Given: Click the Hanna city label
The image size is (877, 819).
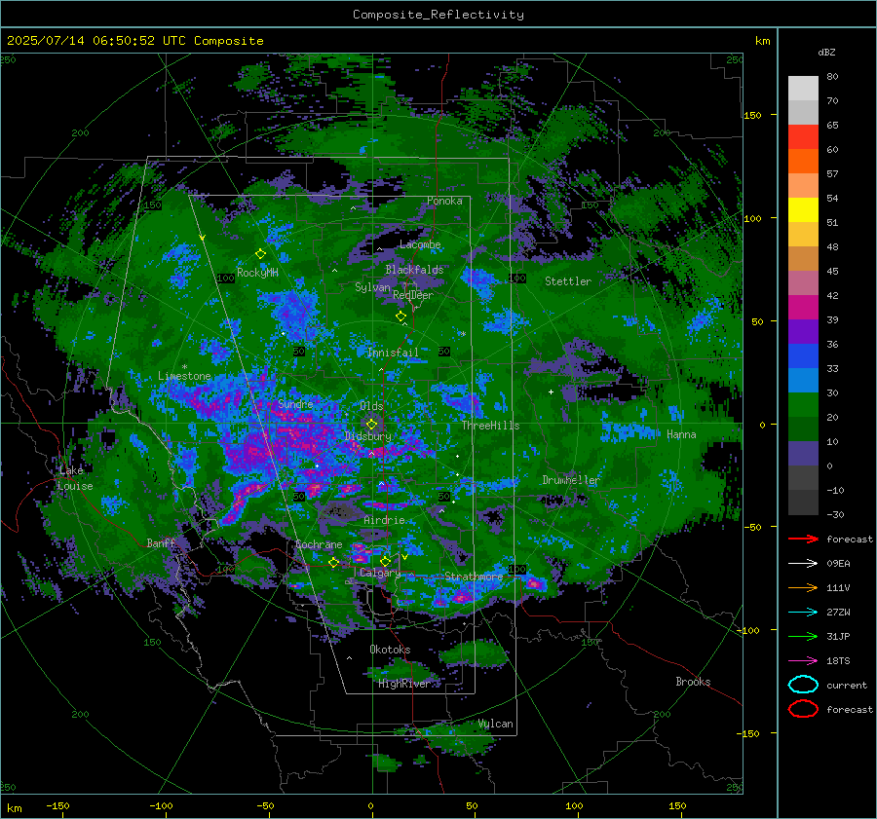Looking at the screenshot, I should (681, 434).
